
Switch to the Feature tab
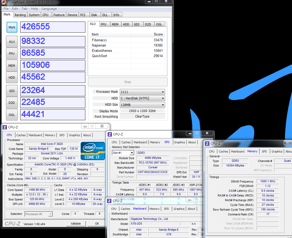coord(59,15)
